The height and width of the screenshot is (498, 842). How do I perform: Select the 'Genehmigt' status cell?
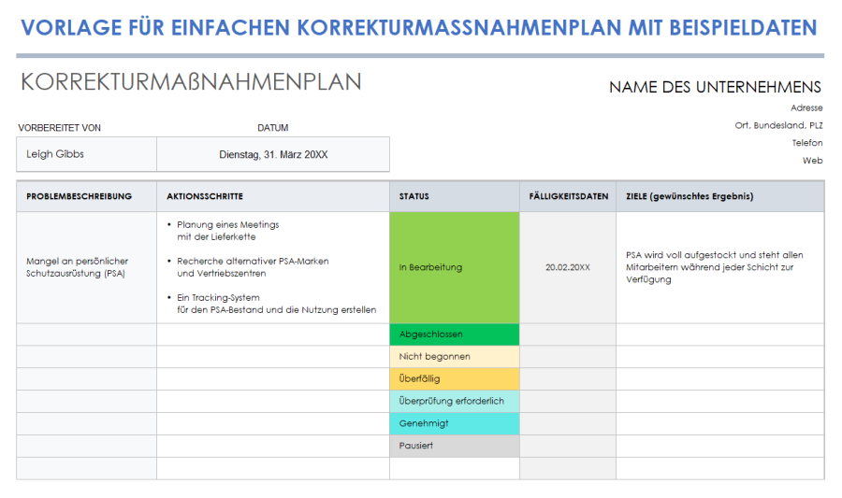click(455, 423)
